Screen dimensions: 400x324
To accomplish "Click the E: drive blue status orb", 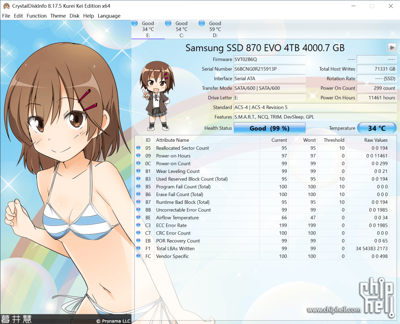I will pos(135,23).
